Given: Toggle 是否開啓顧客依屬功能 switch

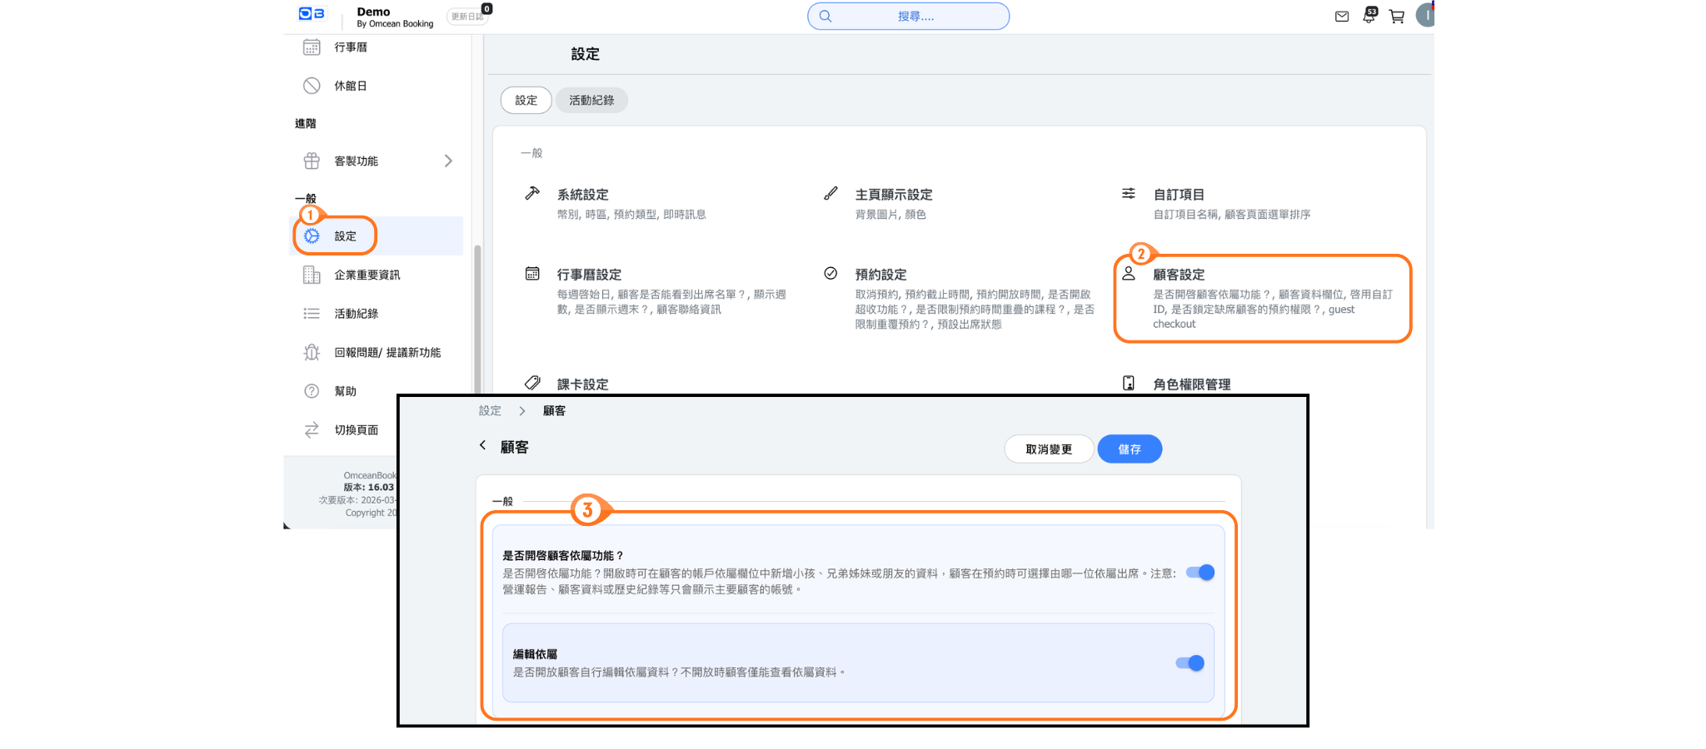Looking at the screenshot, I should pyautogui.click(x=1200, y=573).
